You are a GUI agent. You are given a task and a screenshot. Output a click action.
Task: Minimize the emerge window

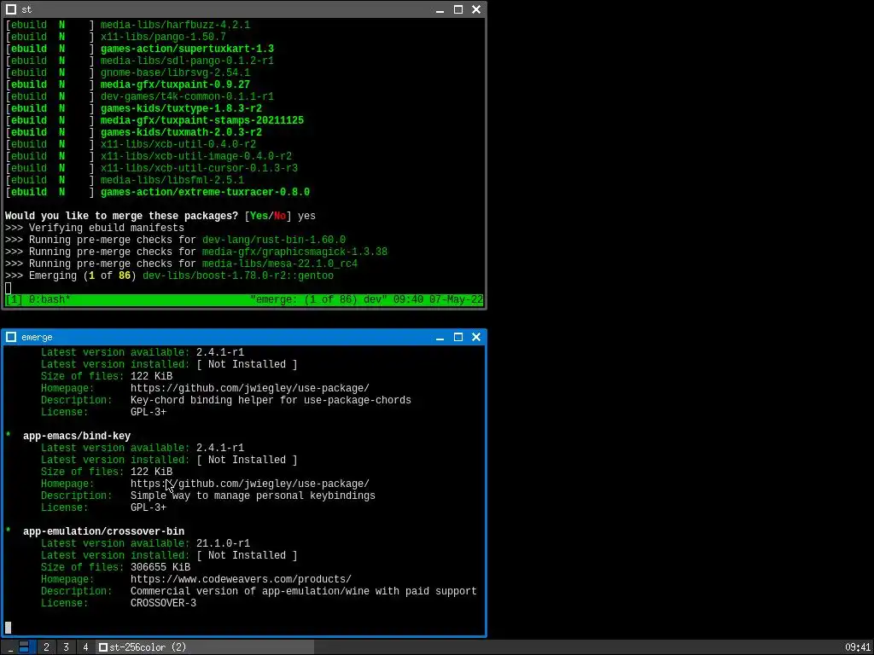(x=440, y=337)
